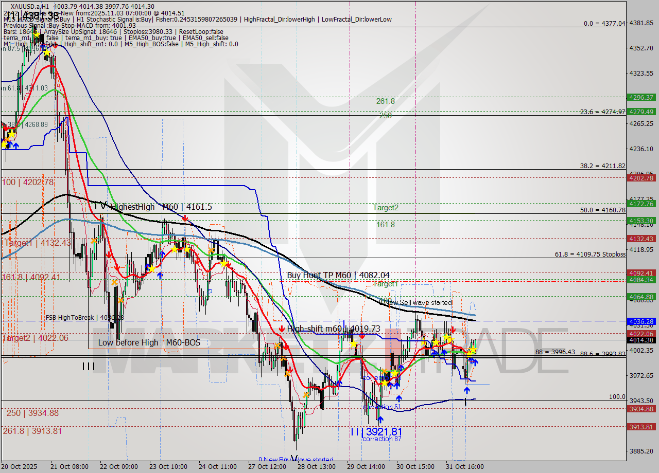Image resolution: width=659 pixels, height=473 pixels.
Task: Select the blue up arrow near the 4268.89 label
Action: click(x=15, y=145)
